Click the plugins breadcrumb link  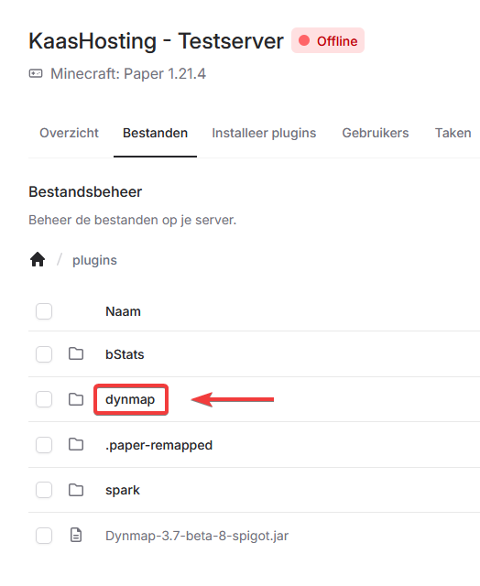94,260
